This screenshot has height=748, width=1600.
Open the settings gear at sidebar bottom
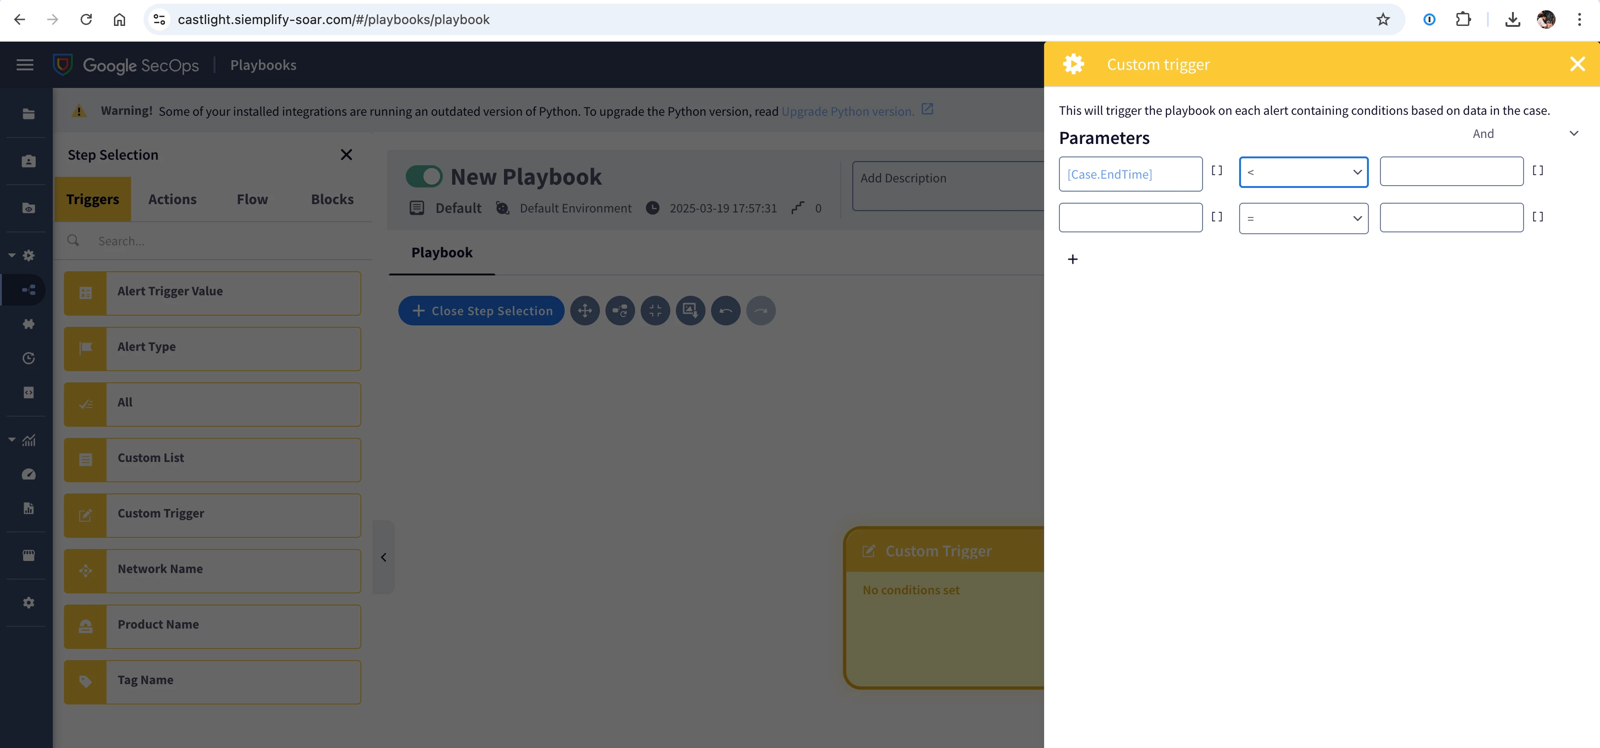29,603
